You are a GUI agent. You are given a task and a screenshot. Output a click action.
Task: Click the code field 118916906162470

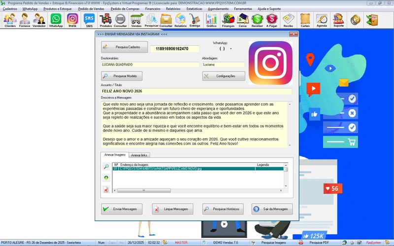(175, 49)
